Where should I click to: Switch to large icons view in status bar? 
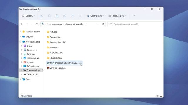[x=161, y=96]
